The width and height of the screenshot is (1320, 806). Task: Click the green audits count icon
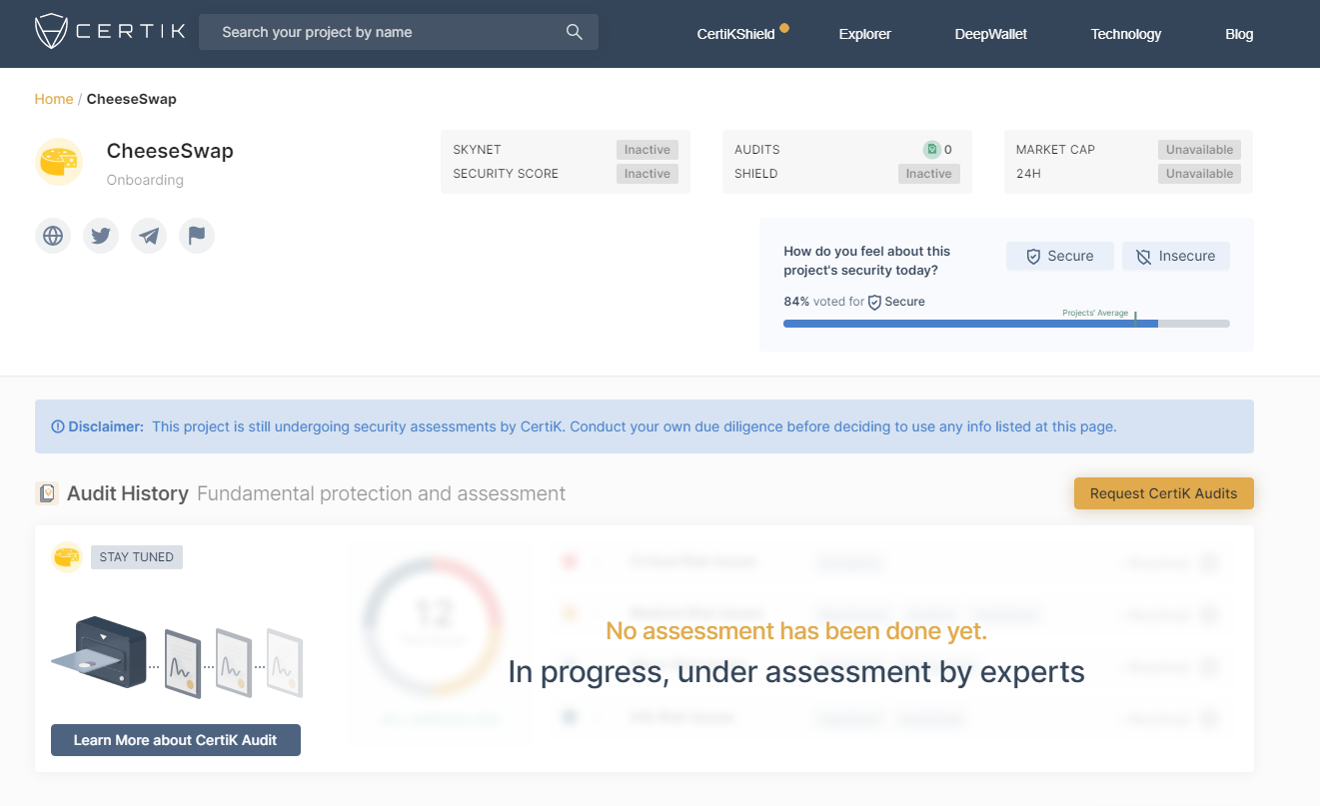(x=931, y=150)
